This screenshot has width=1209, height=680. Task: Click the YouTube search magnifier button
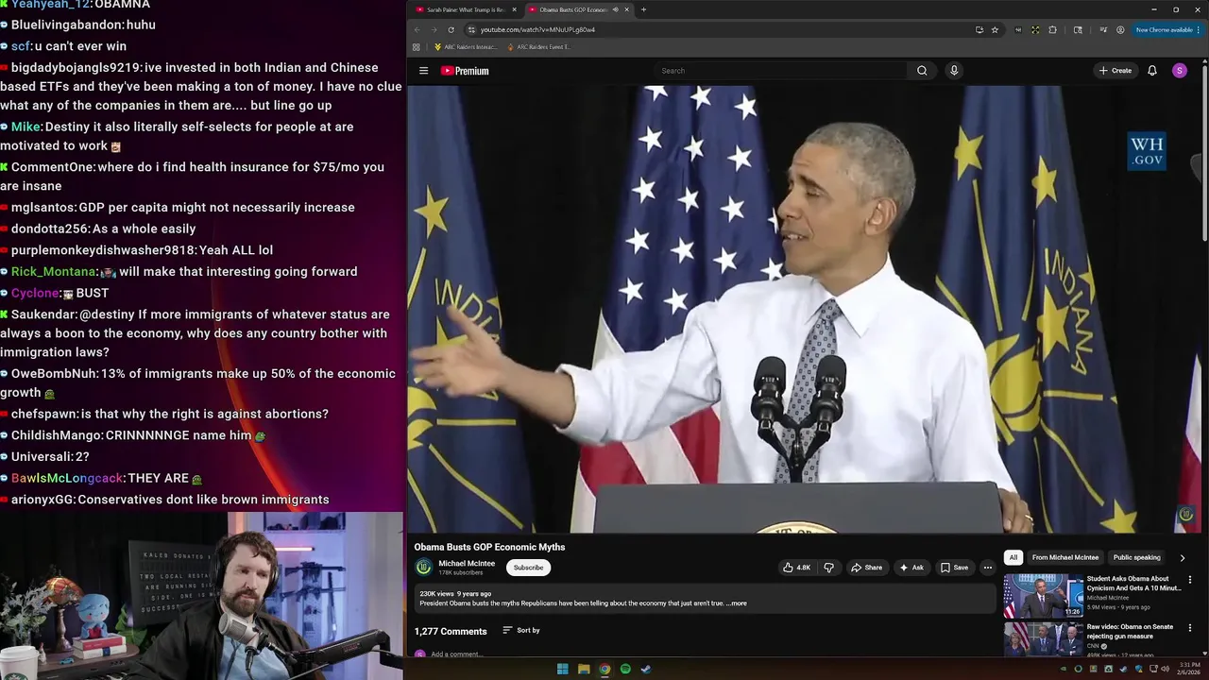coord(922,71)
